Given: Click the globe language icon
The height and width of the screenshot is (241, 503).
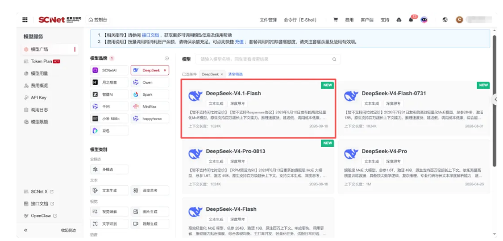Looking at the screenshot, I should 445,20.
